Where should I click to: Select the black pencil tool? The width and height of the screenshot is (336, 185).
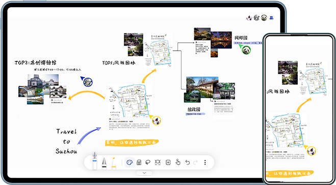(x=104, y=163)
